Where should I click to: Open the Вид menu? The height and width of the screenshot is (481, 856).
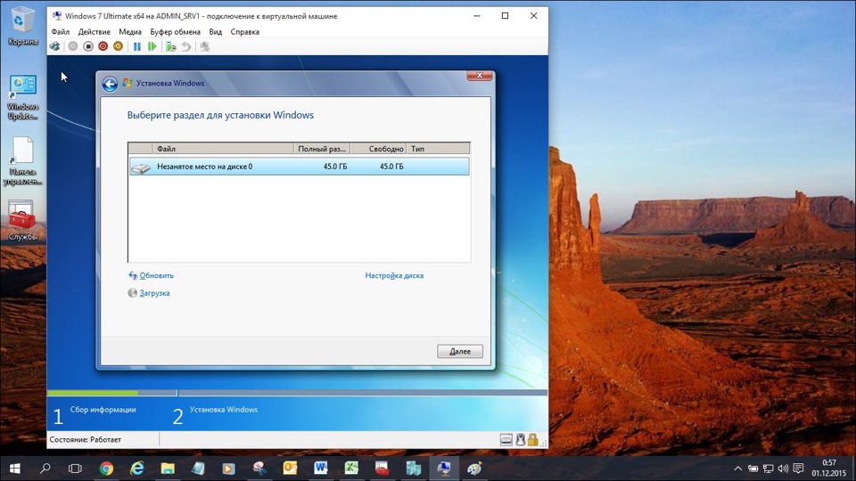click(x=215, y=32)
